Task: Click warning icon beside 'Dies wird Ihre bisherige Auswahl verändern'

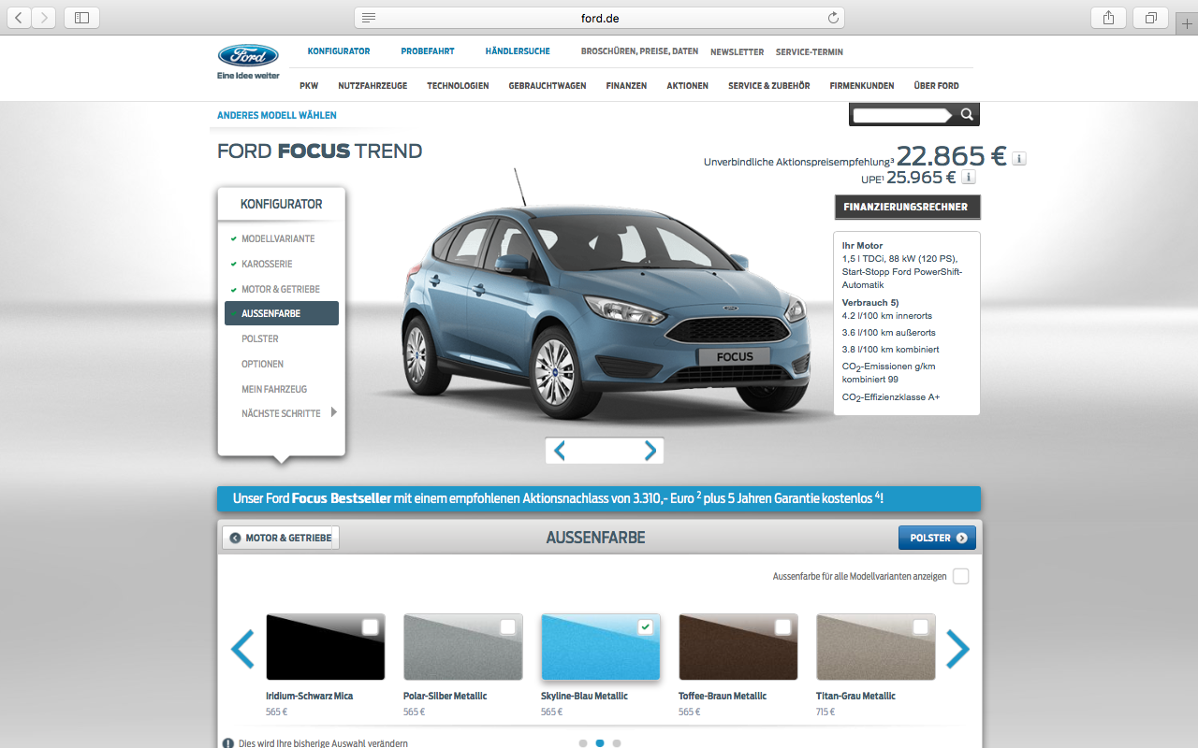Action: coord(228,743)
